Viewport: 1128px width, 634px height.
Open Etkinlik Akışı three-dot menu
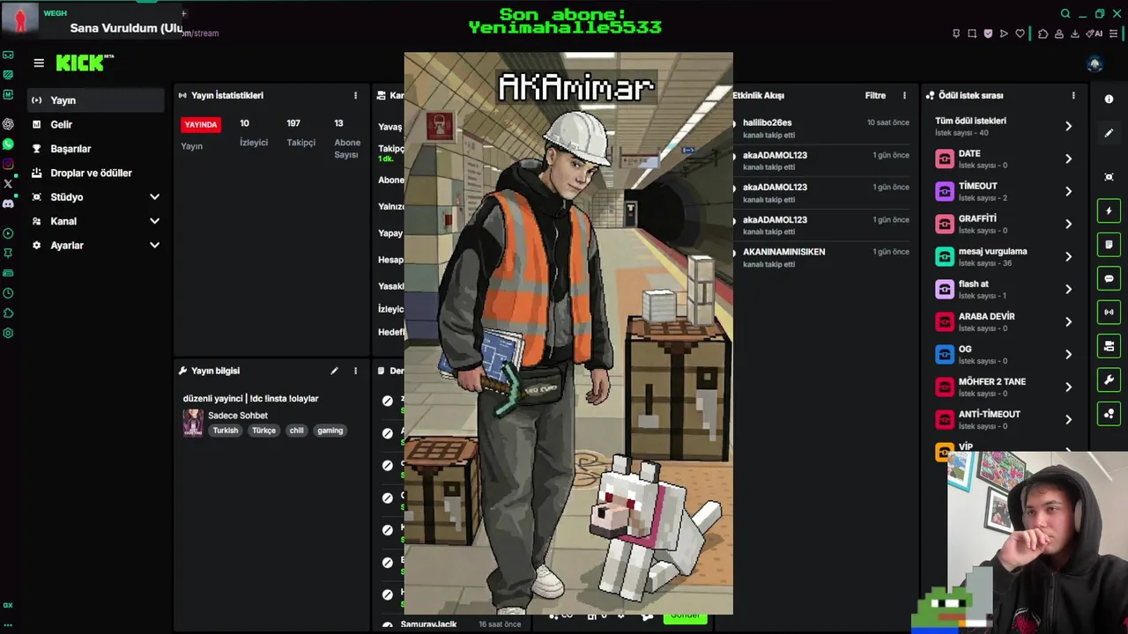click(x=904, y=95)
